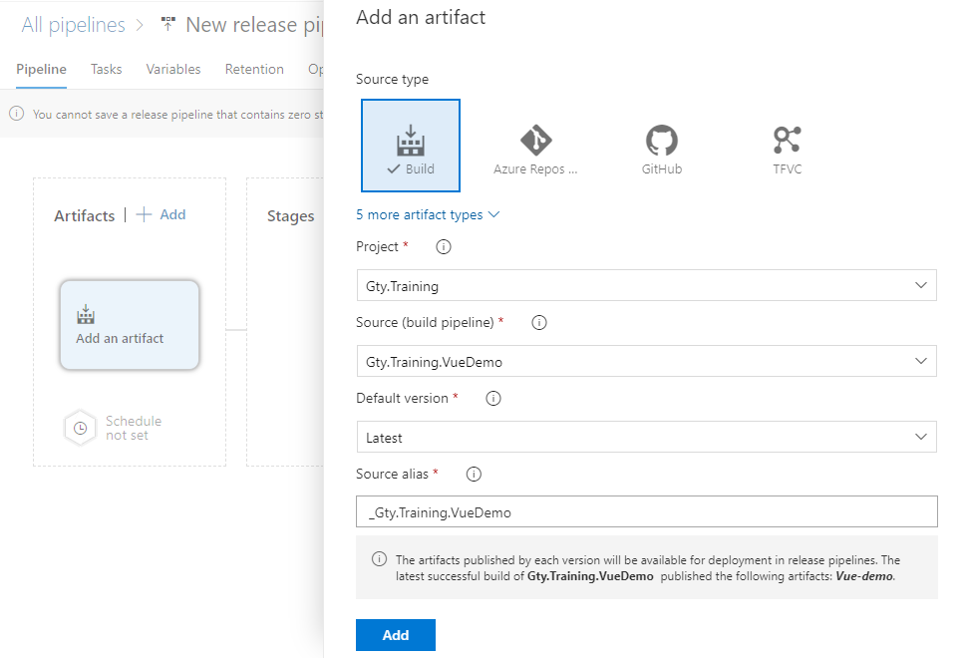Navigate to All pipelines breadcrumb
Viewport: 968px width, 658px height.
pos(74,25)
